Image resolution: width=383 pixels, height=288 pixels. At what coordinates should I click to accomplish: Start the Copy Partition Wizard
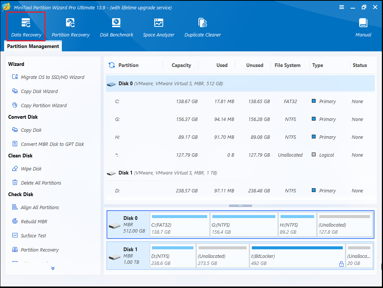pos(39,105)
